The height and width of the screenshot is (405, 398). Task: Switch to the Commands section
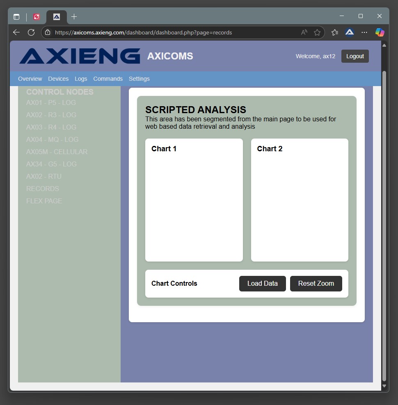(x=108, y=79)
